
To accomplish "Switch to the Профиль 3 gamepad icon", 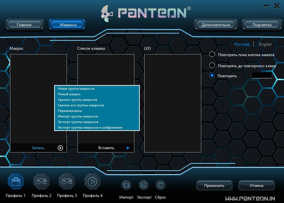I will pyautogui.click(x=67, y=181).
